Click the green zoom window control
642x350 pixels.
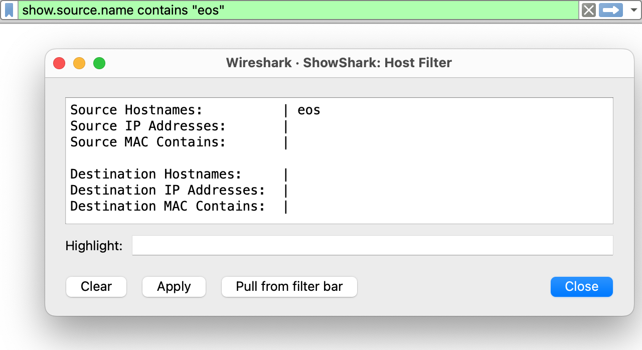[x=100, y=63]
